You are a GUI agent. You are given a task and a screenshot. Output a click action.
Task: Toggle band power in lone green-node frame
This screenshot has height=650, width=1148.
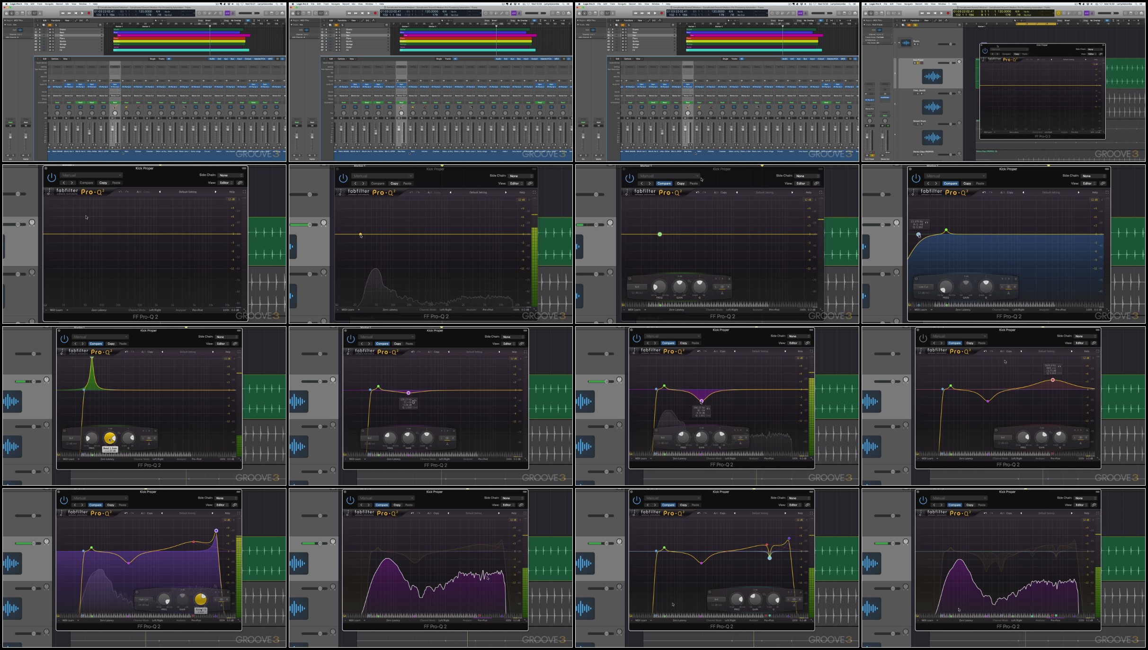pyautogui.click(x=630, y=279)
